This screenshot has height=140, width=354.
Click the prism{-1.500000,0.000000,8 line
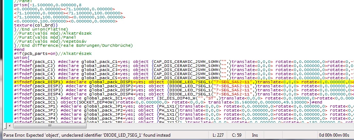pyautogui.click(x=48, y=5)
